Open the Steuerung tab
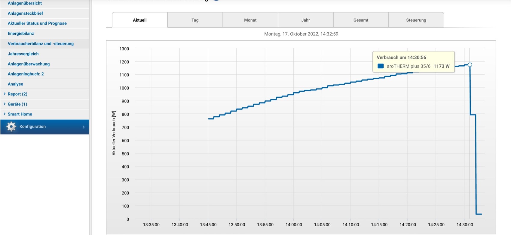 416,20
